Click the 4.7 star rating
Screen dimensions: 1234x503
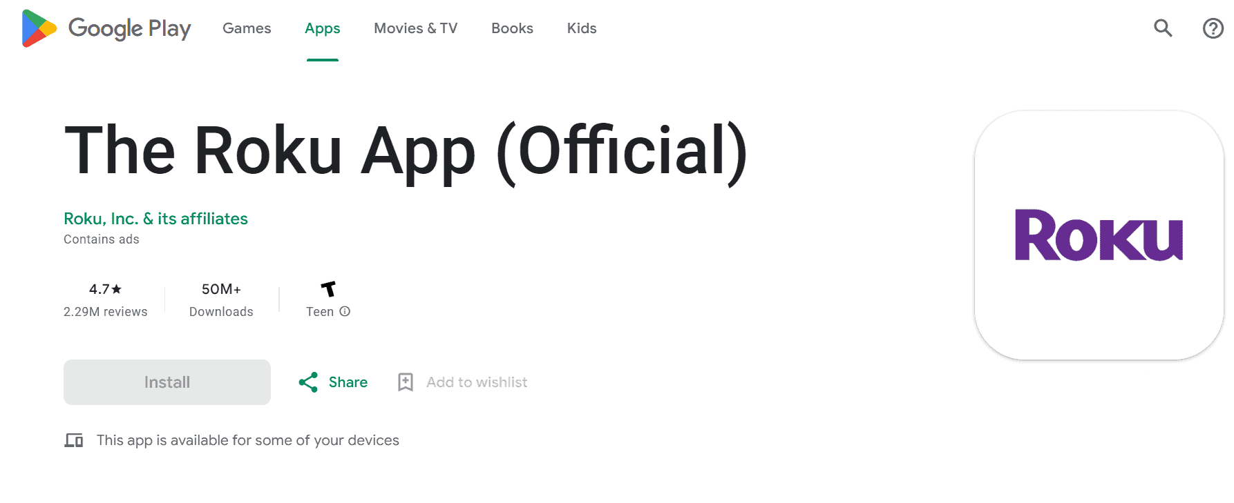105,289
